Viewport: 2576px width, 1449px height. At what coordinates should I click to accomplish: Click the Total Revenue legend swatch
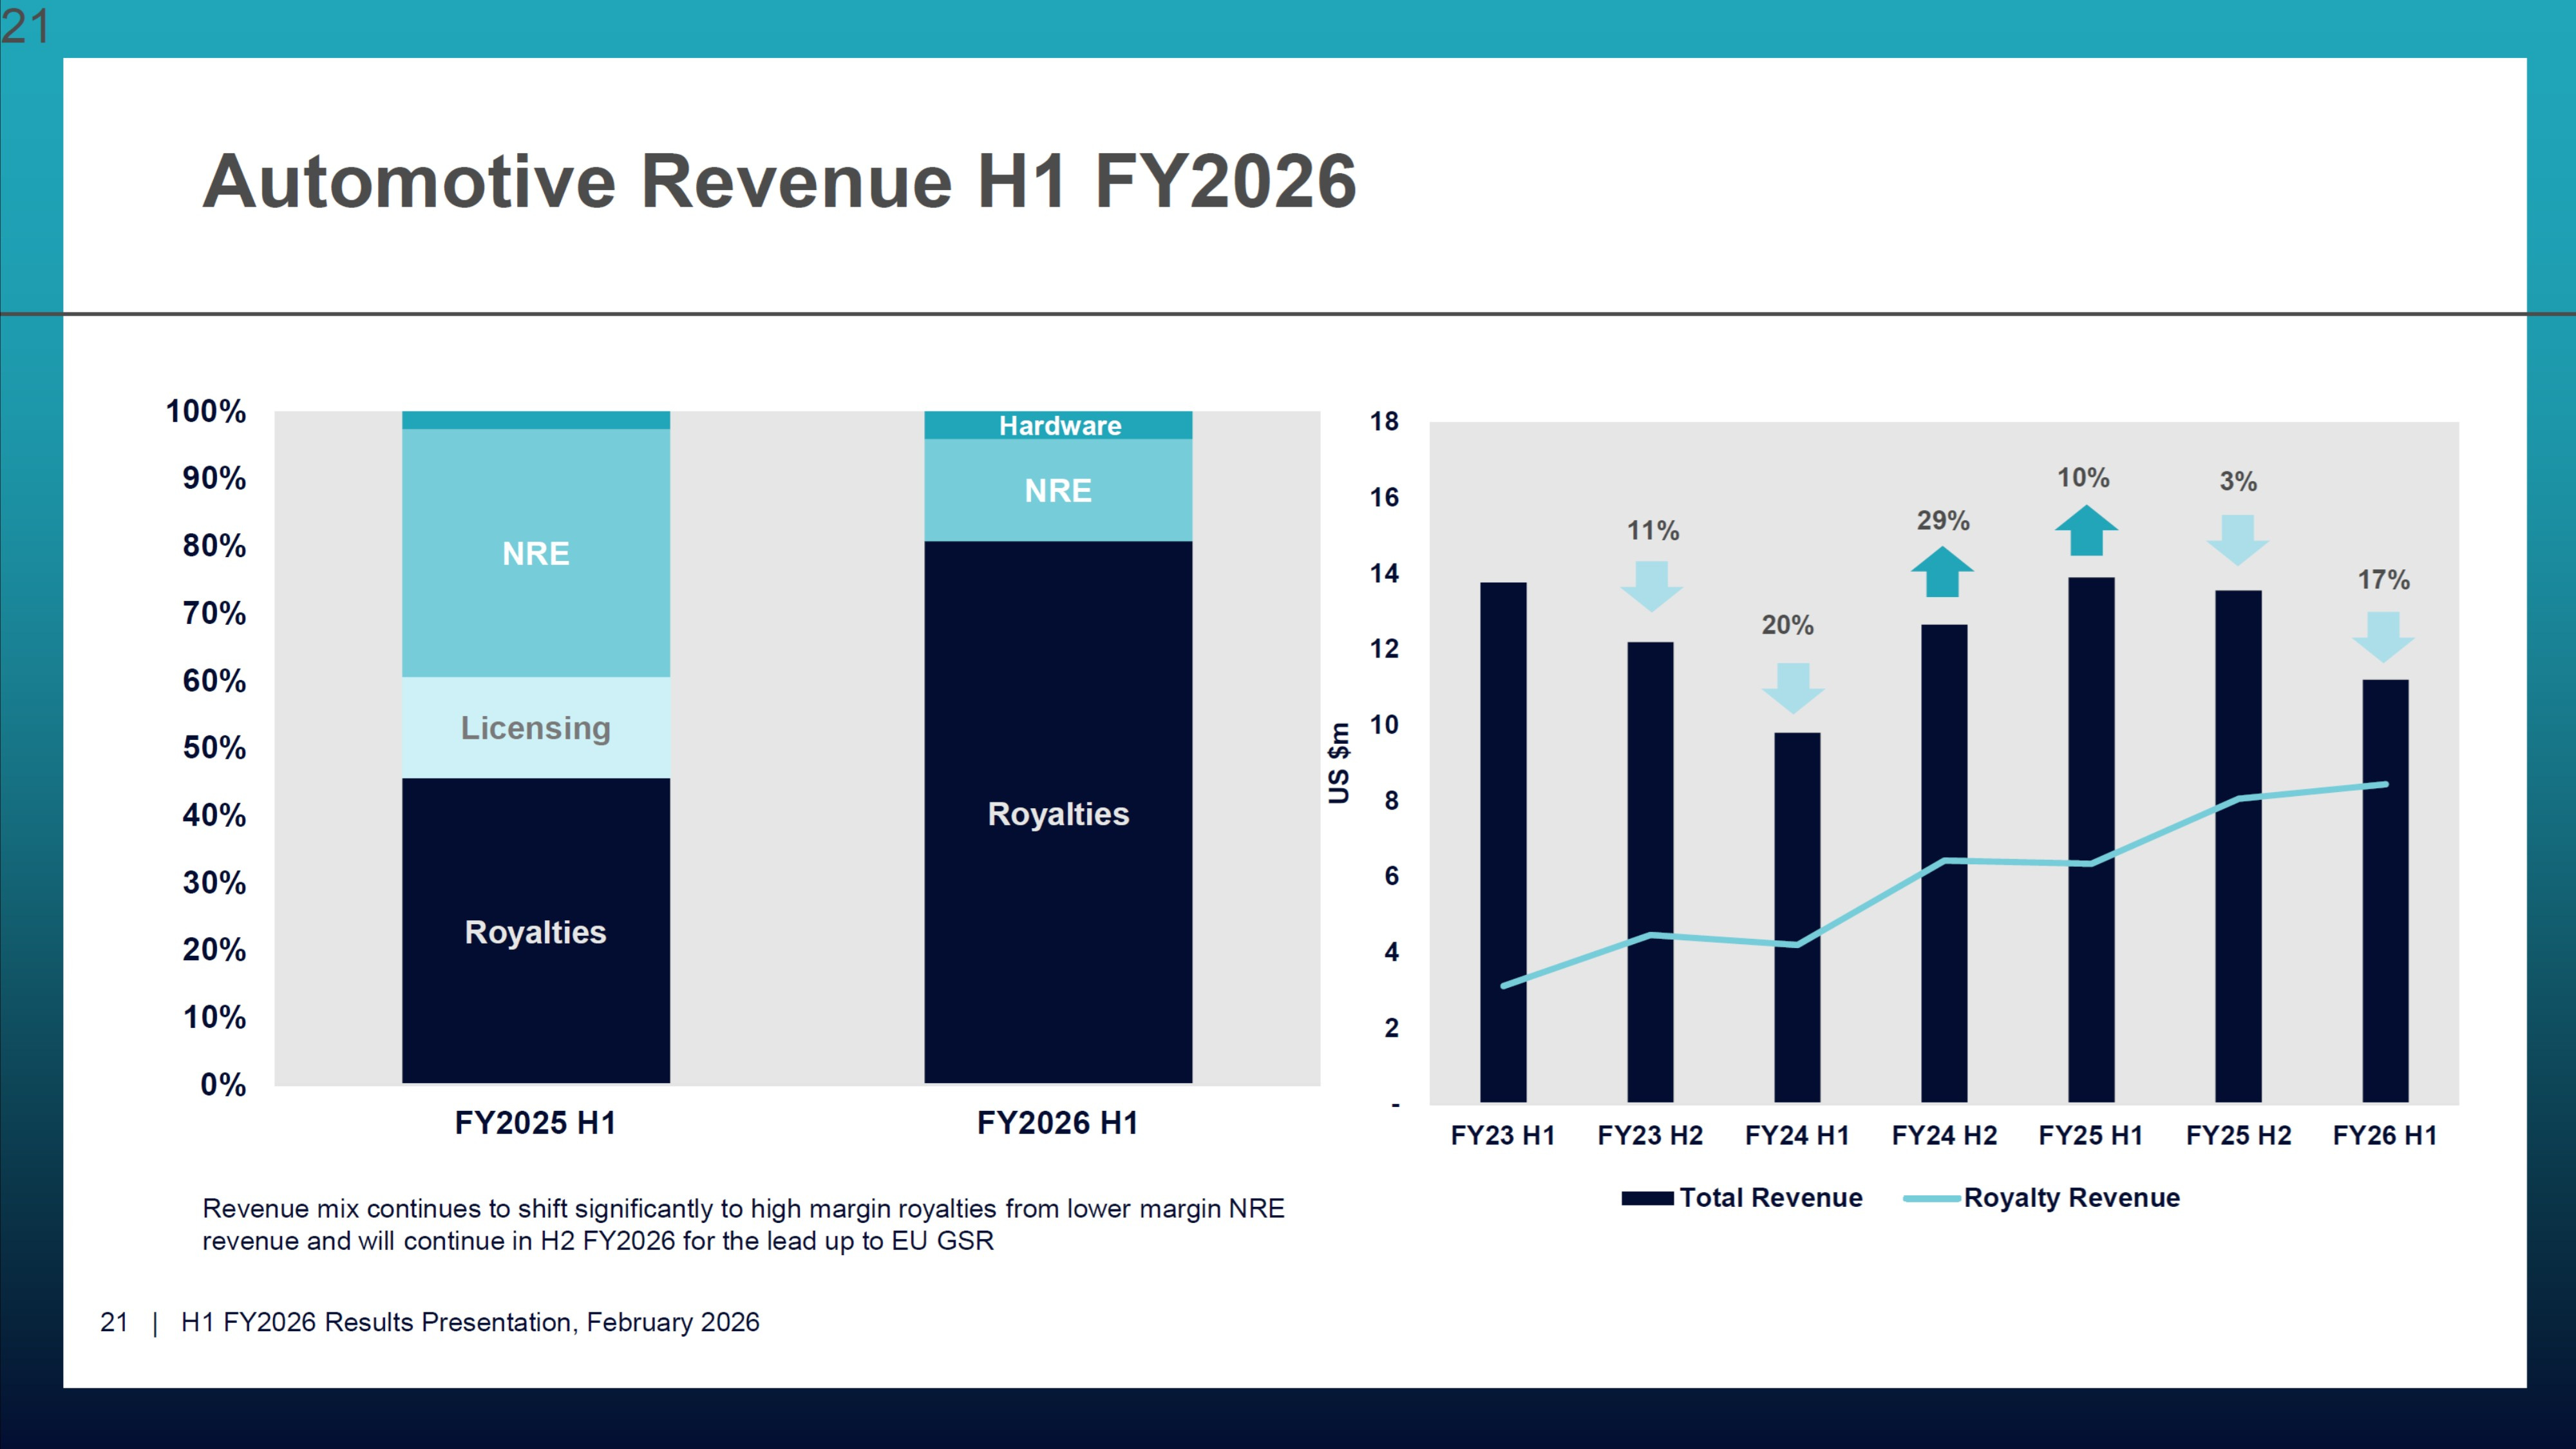[x=1647, y=1198]
